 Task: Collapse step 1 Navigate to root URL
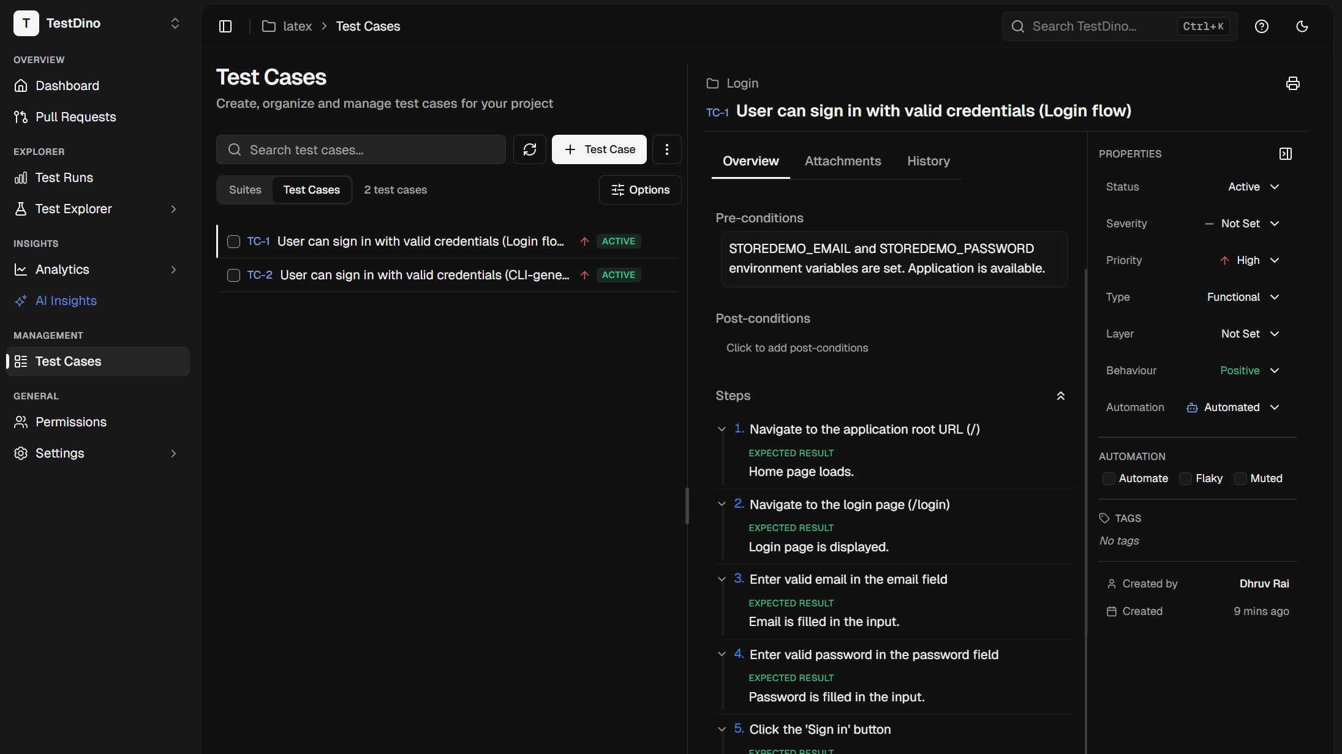tap(722, 429)
